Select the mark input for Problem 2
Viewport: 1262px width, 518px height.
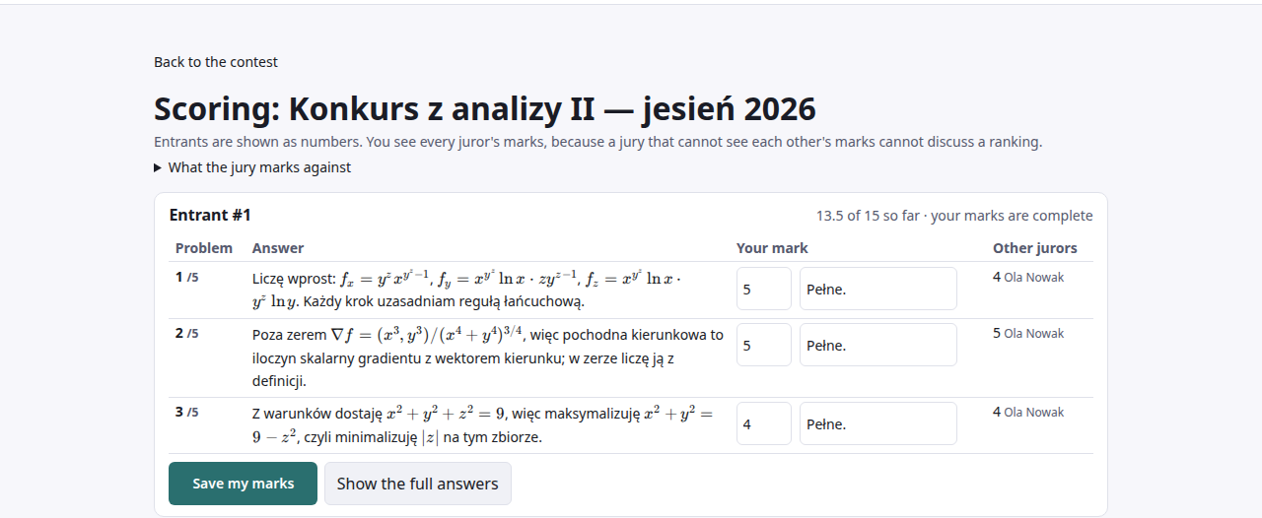(764, 345)
